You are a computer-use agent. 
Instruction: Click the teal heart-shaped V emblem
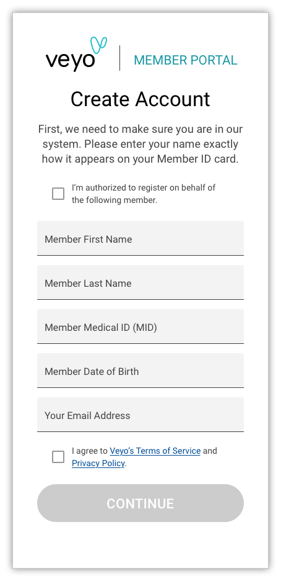click(98, 45)
